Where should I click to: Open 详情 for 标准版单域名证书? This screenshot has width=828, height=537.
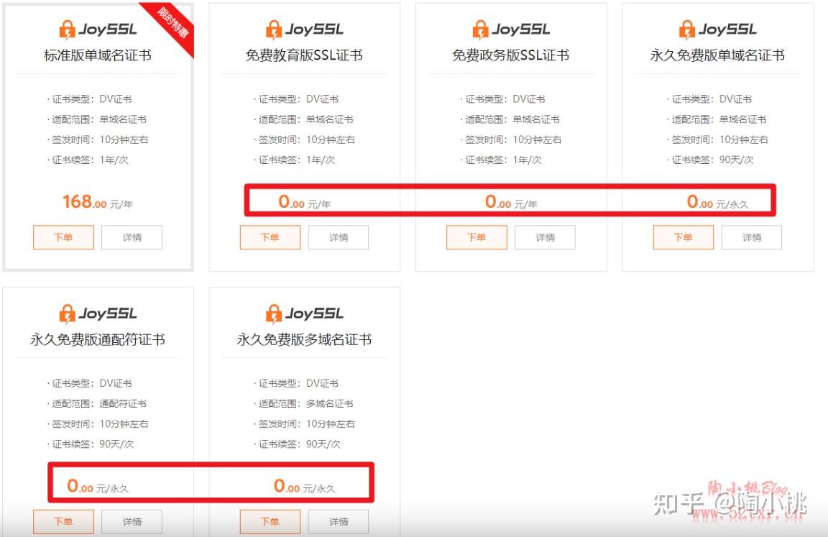132,237
